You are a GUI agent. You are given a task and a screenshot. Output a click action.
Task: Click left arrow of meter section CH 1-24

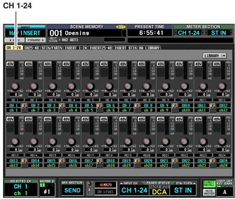[176, 33]
